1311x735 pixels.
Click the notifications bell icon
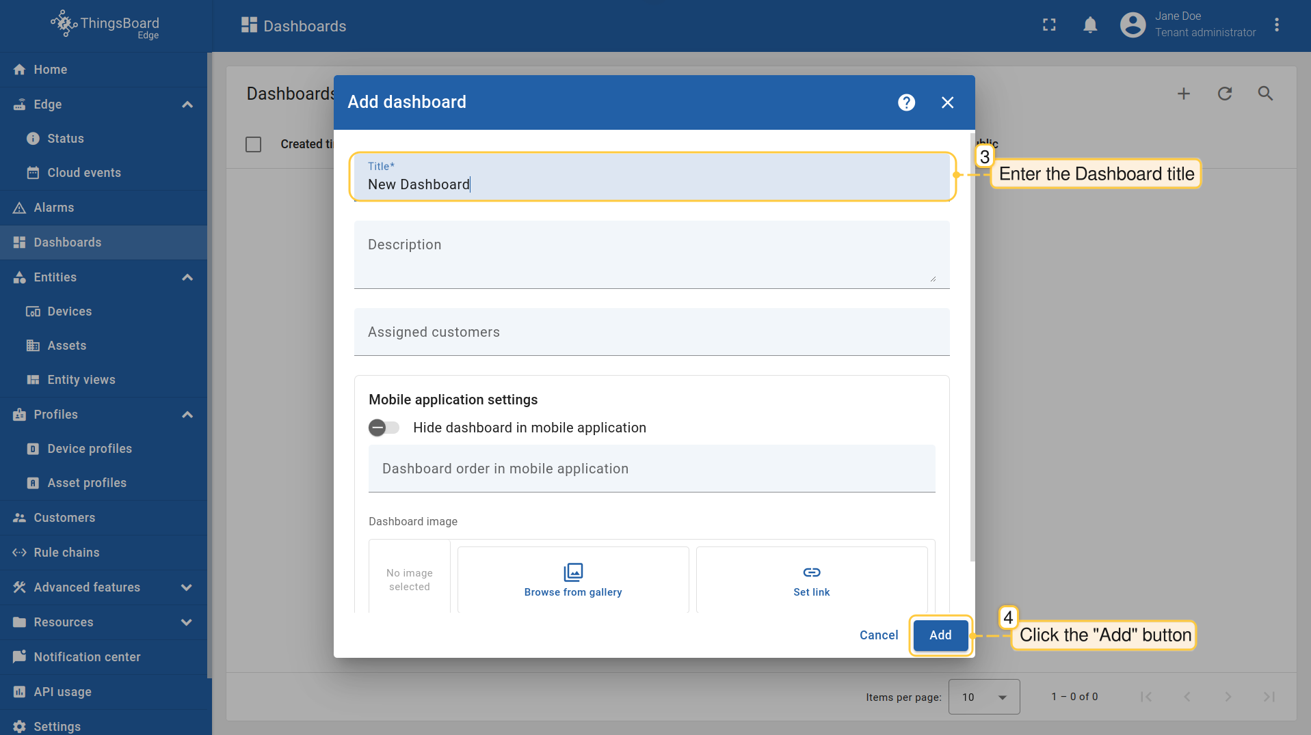point(1090,25)
